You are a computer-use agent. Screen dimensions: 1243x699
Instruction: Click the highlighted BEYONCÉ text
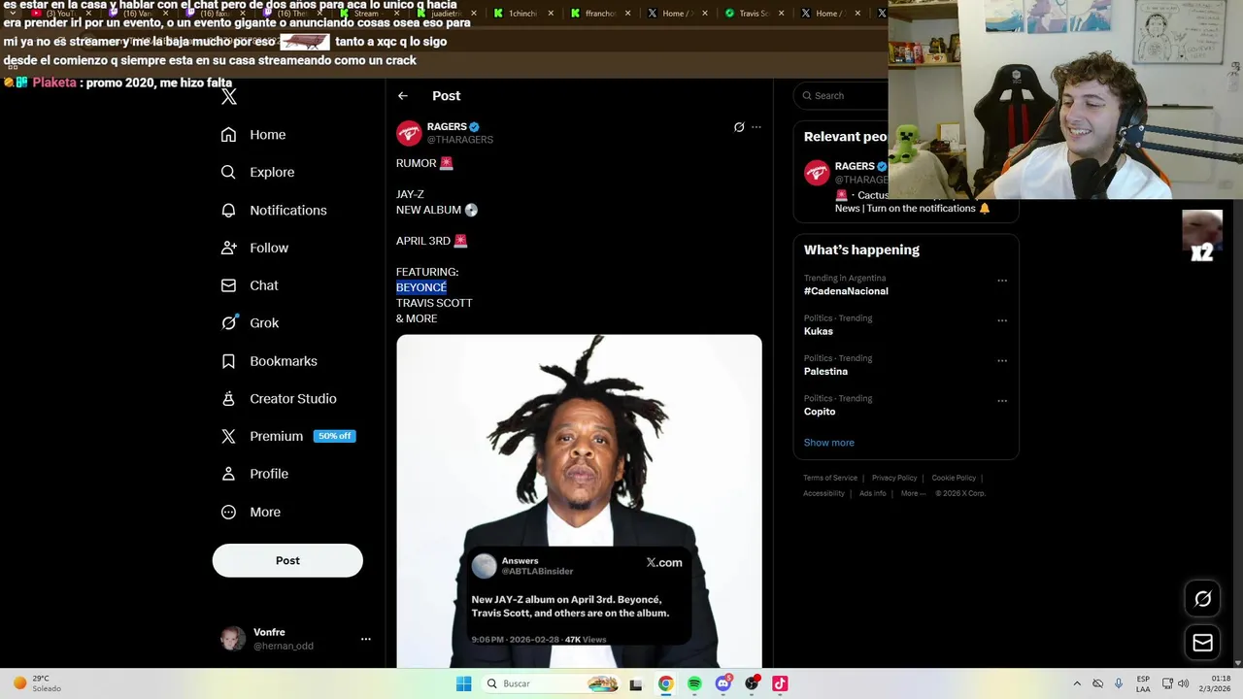pos(421,287)
